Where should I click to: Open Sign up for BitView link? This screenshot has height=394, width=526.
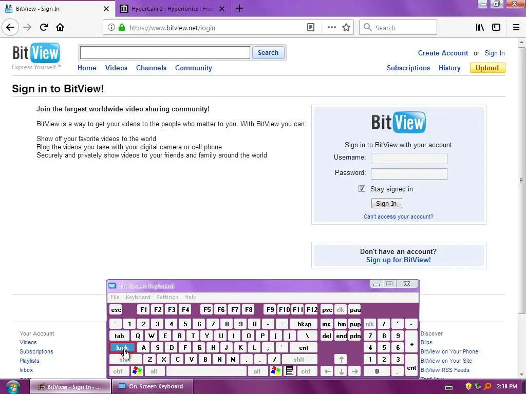[x=399, y=260]
